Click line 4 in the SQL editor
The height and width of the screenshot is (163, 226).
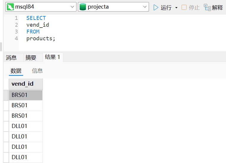(x=41, y=39)
